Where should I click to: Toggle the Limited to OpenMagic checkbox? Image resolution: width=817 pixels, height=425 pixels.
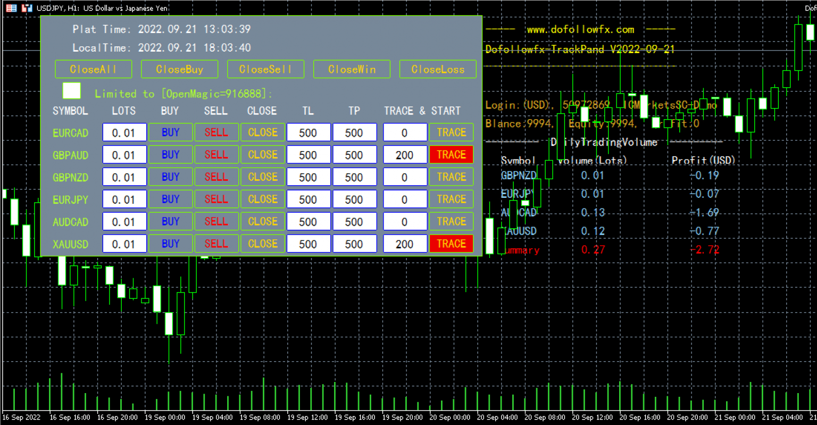point(72,91)
